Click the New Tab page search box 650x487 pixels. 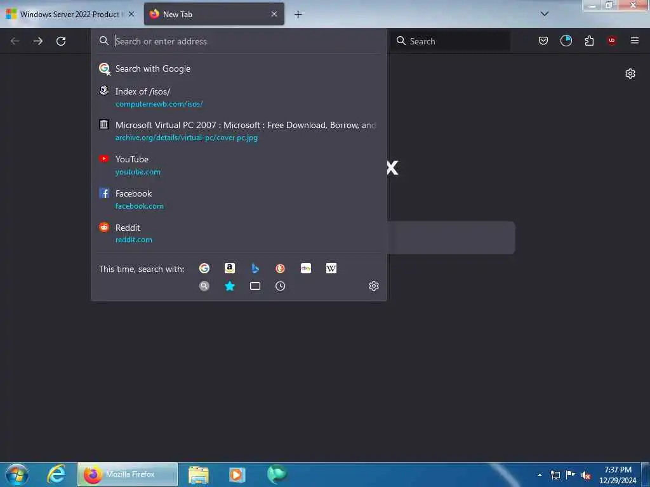[451, 238]
